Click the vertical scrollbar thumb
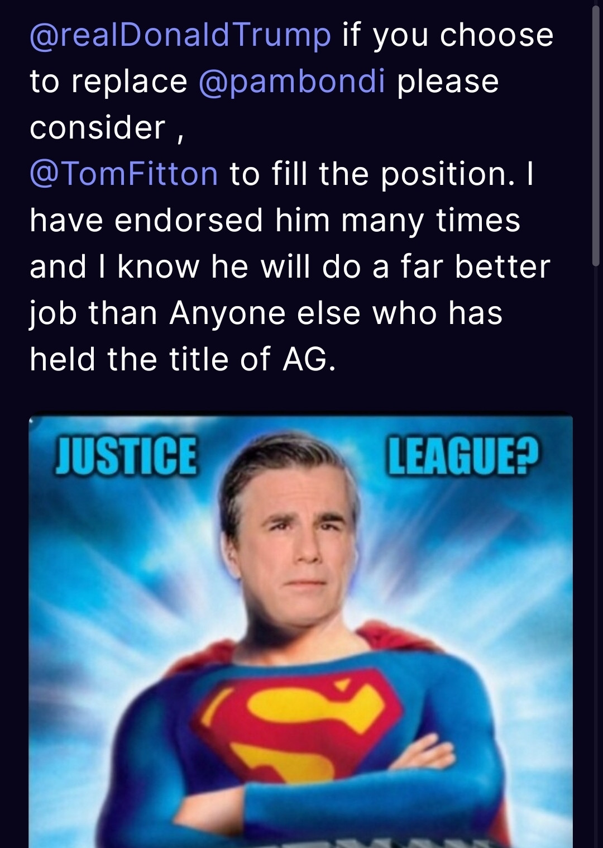This screenshot has width=603, height=848. coord(596,134)
